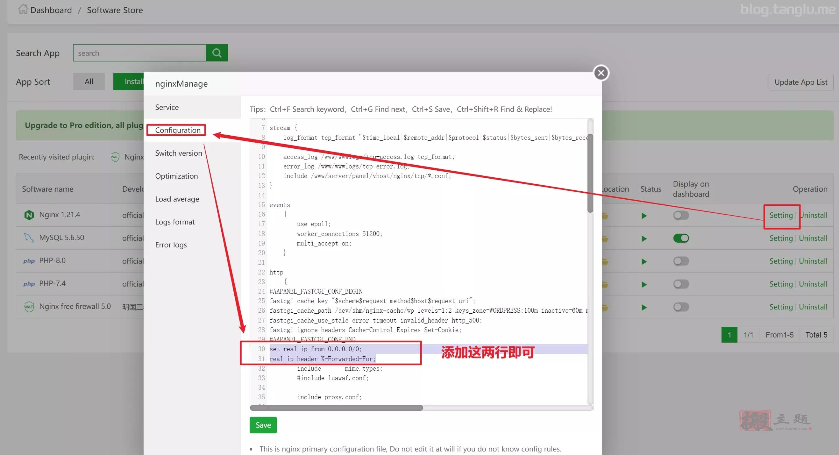Select the All app sort filter
This screenshot has height=455, width=839.
(89, 82)
